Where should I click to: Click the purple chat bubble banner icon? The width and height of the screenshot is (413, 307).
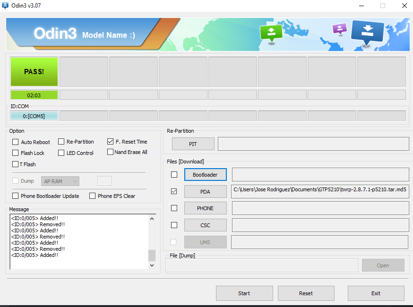pyautogui.click(x=339, y=29)
